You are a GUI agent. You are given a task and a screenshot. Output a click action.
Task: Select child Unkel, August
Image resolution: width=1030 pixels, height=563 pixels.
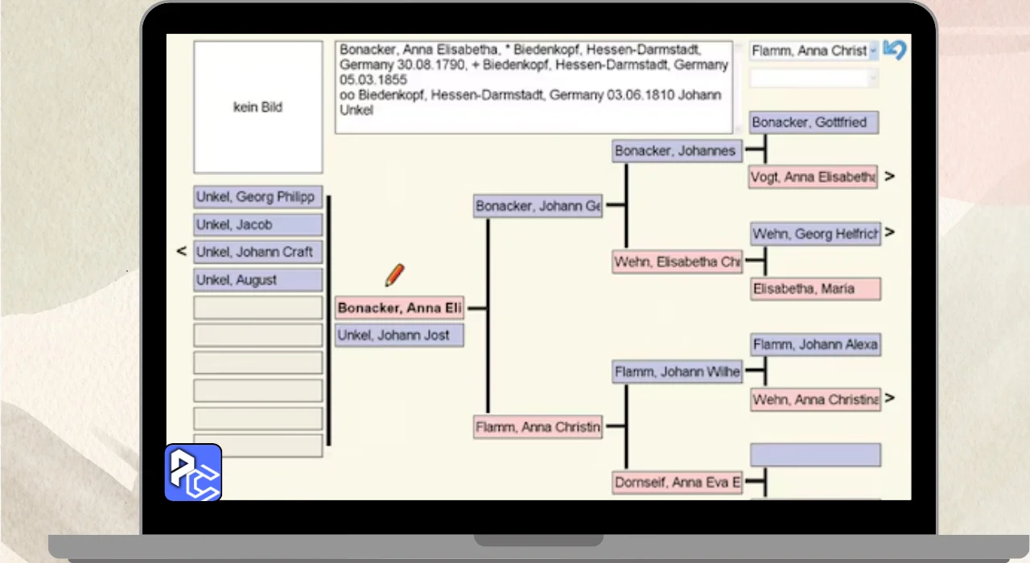(x=258, y=280)
